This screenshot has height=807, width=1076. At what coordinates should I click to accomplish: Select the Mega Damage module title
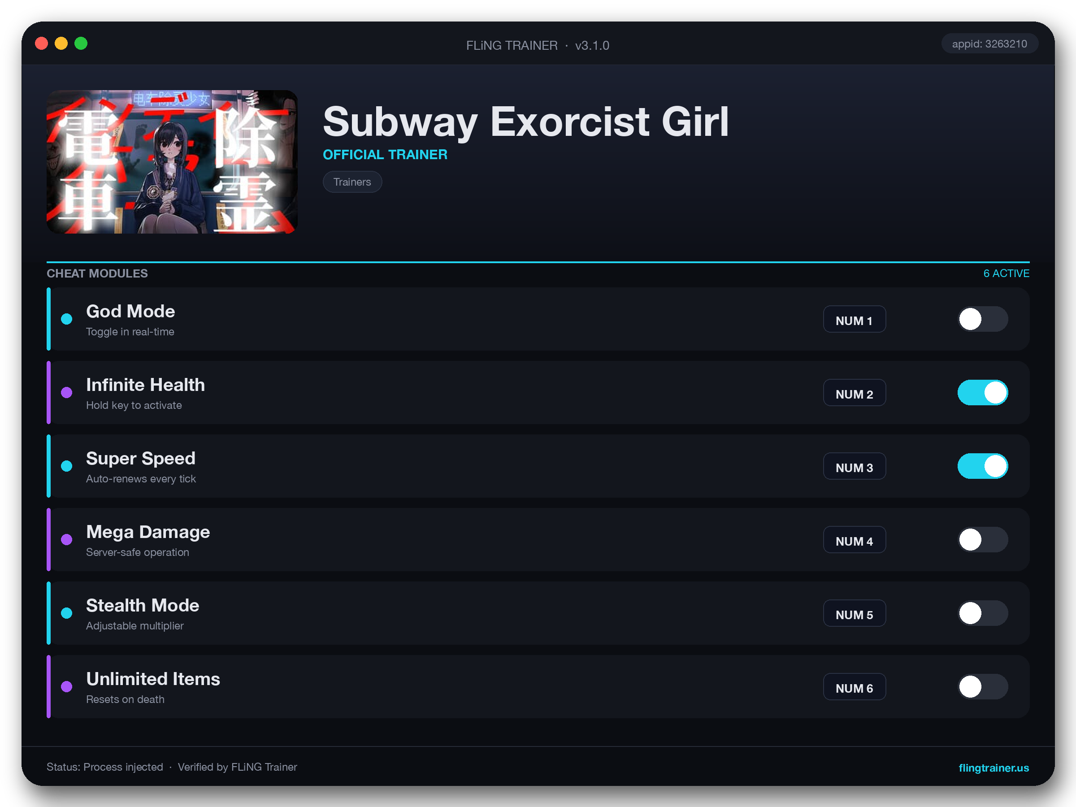(148, 532)
